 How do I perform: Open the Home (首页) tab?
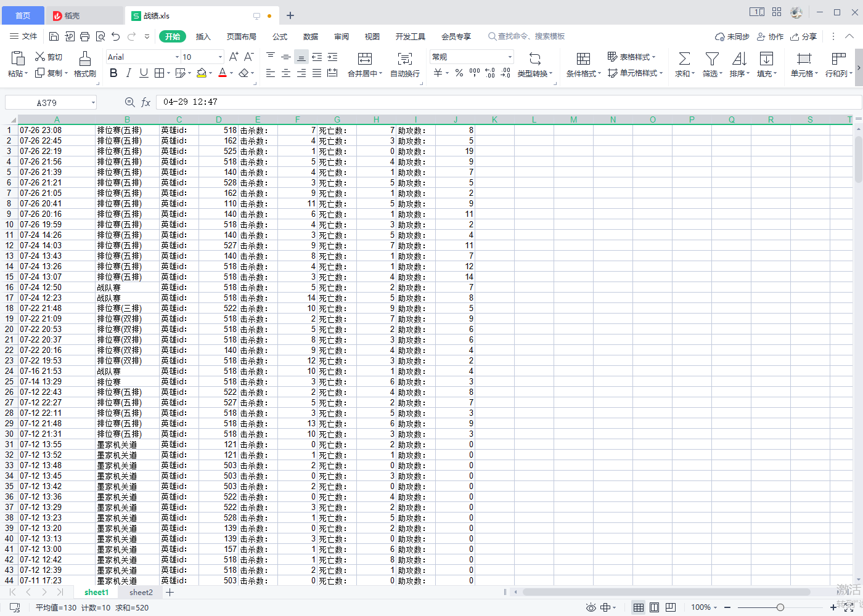pos(23,15)
